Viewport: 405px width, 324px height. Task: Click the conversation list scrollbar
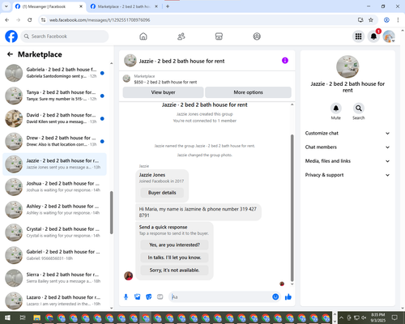click(x=111, y=212)
